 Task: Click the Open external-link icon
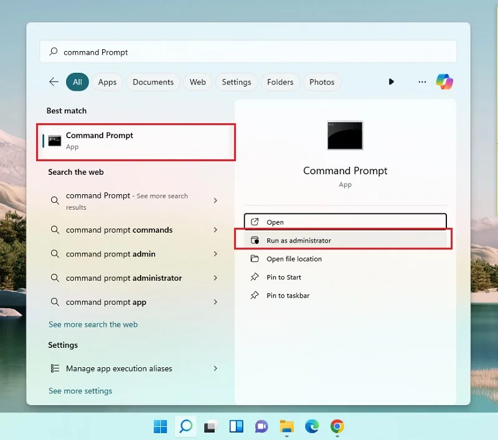point(255,222)
